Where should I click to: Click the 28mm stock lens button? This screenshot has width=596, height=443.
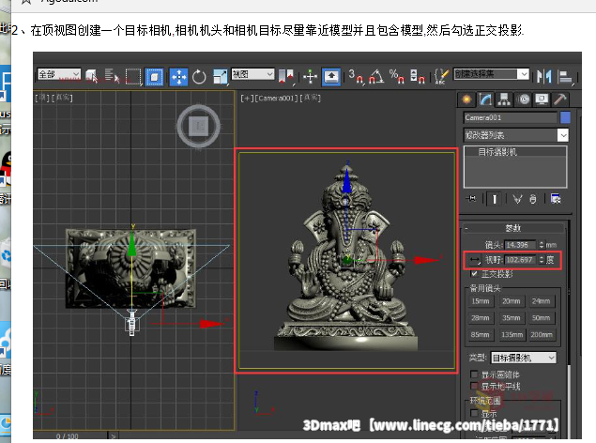[x=480, y=318]
